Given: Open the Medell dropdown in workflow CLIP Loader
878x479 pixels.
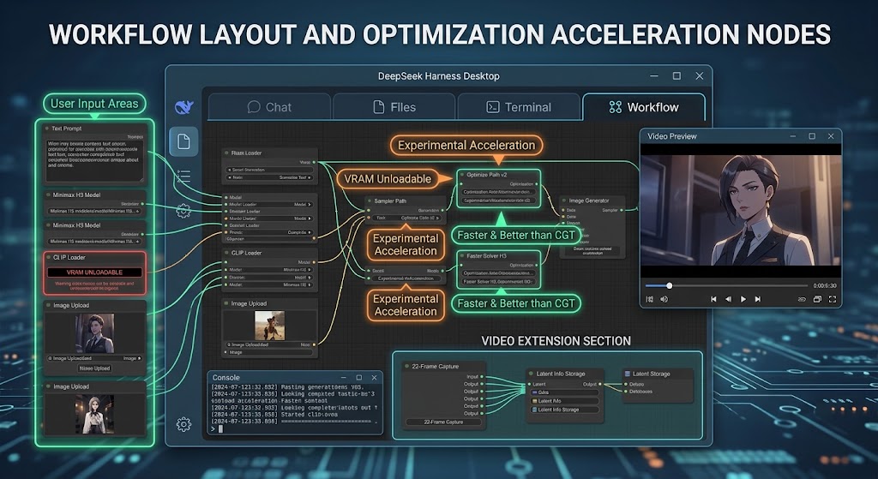Looking at the screenshot, I should click(x=268, y=277).
